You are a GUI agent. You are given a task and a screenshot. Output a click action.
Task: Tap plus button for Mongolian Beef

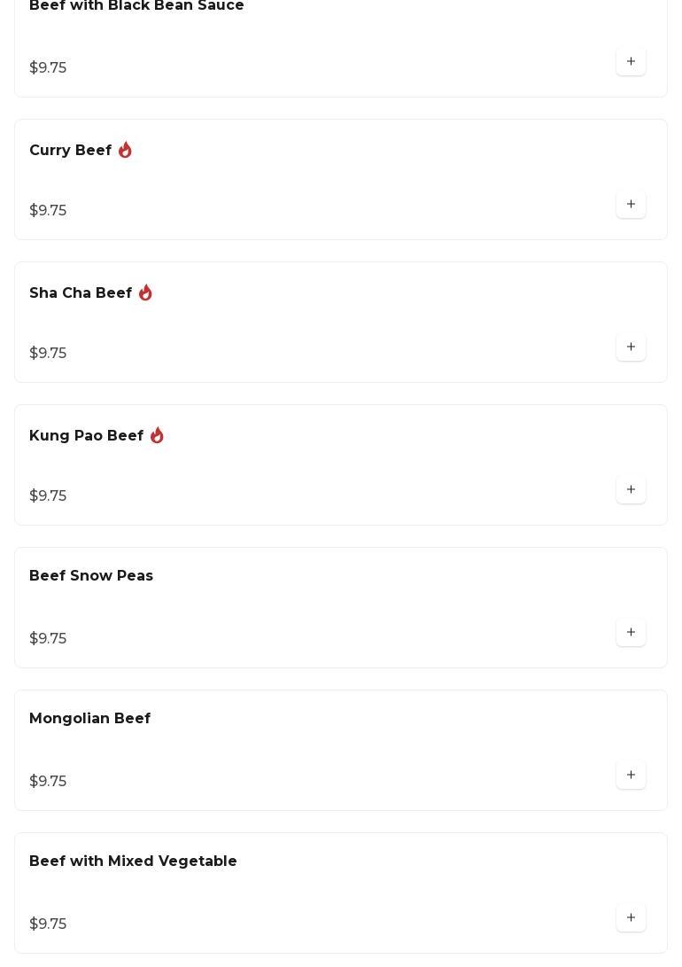click(x=631, y=776)
